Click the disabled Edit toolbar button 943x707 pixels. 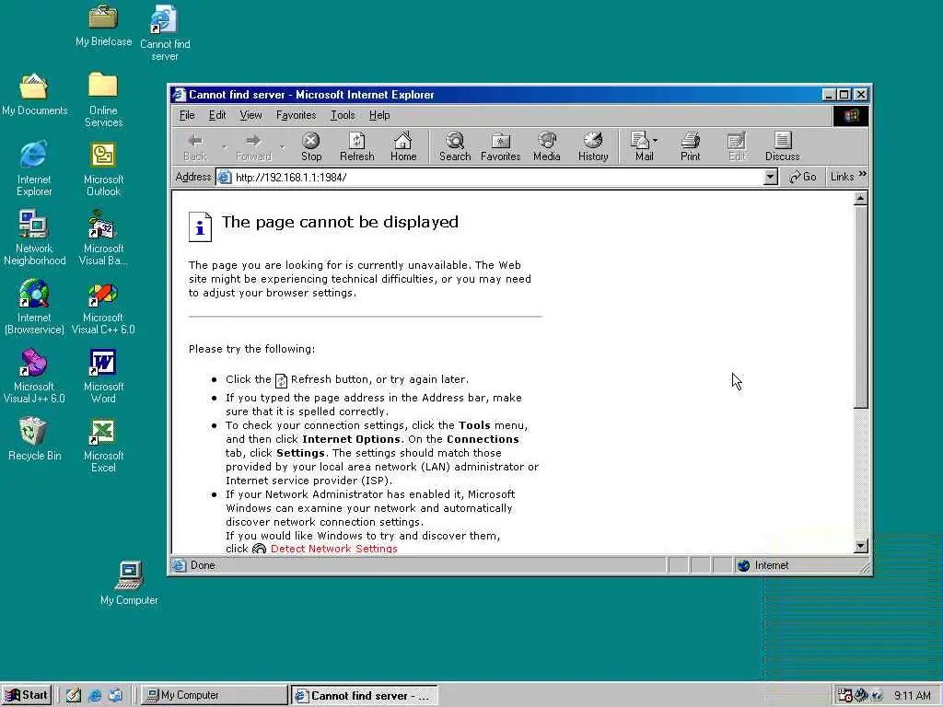[737, 146]
